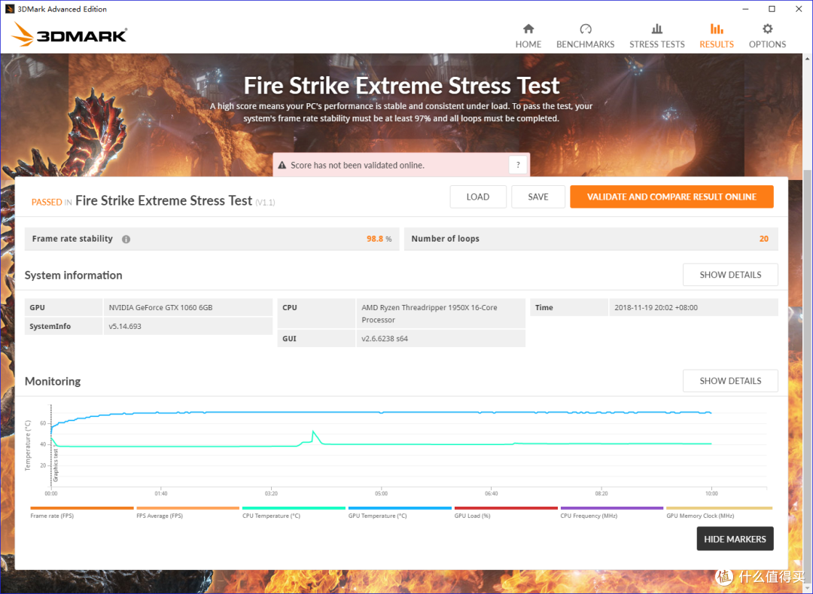The image size is (813, 594).
Task: Click the 10:00 time axis label
Action: click(x=711, y=493)
